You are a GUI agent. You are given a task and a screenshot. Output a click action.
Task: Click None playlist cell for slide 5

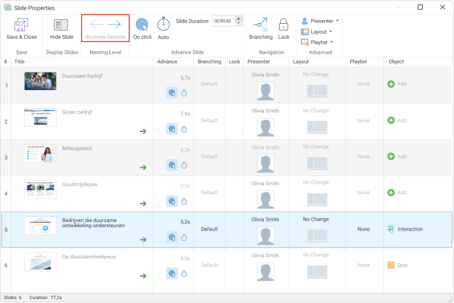[x=363, y=229]
